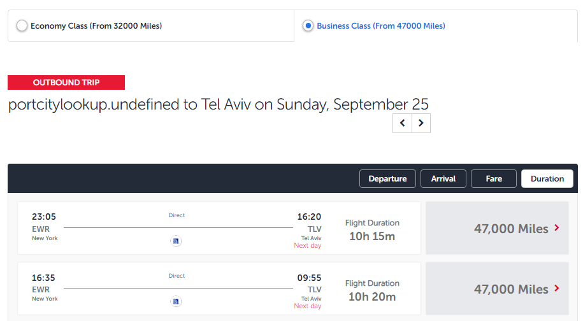Click United airline logo on 16:35 flight
Viewport: 583px width, 321px height.
[176, 301]
